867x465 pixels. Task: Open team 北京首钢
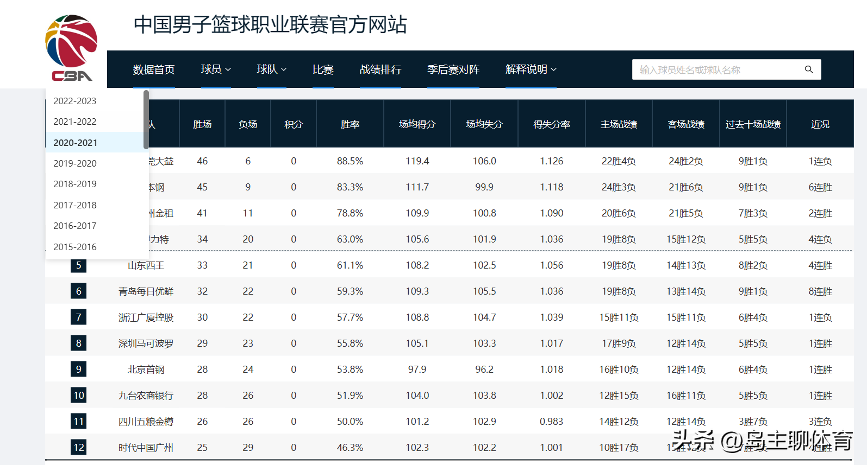tap(146, 370)
